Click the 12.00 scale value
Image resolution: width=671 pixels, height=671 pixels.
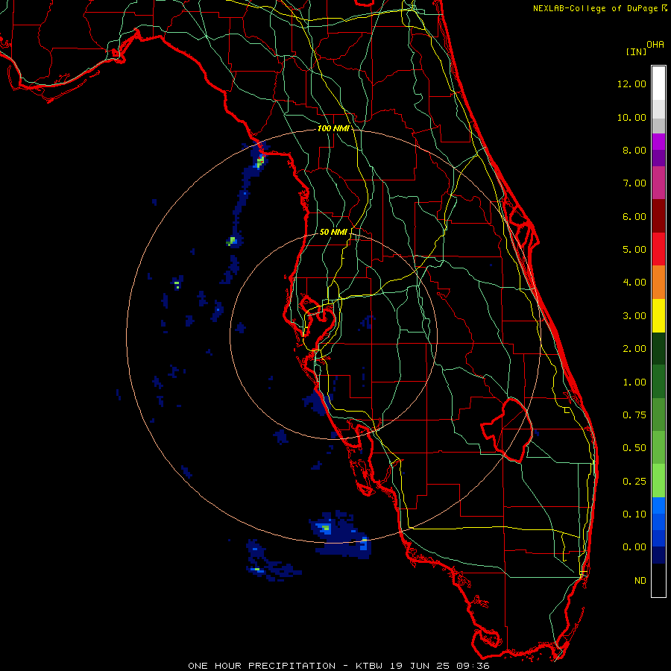coord(631,84)
